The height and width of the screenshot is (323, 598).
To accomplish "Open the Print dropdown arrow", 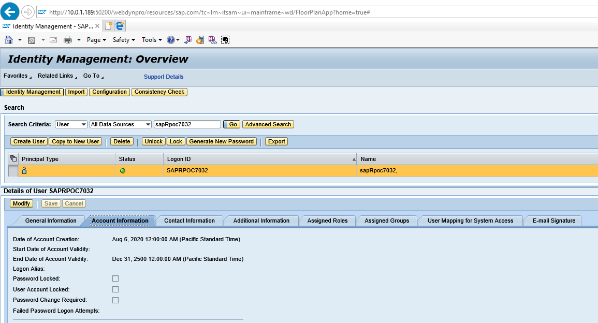I will pos(78,39).
